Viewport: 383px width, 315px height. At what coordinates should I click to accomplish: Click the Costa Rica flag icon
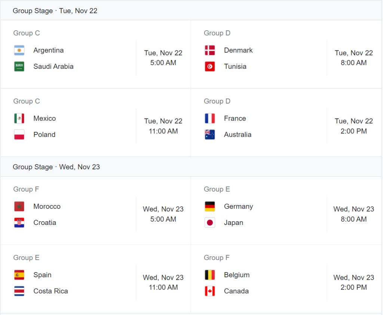(x=19, y=291)
